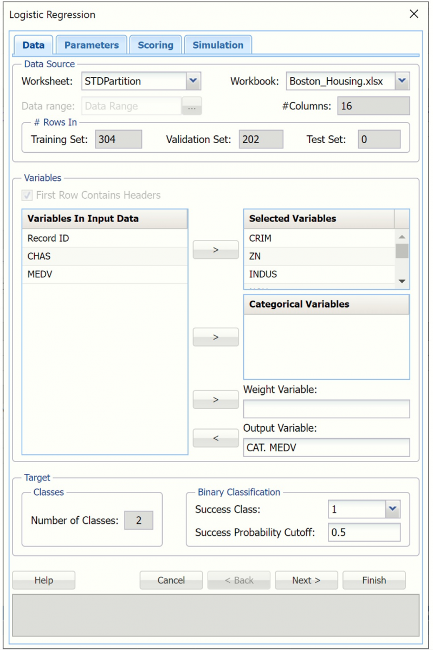Toggle First Row Contains Headers checkbox
433x650 pixels.
coord(28,195)
